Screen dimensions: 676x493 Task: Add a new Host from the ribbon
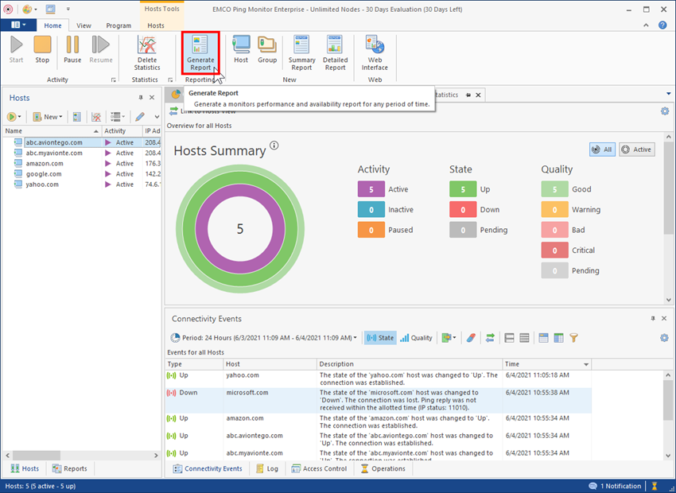click(241, 49)
